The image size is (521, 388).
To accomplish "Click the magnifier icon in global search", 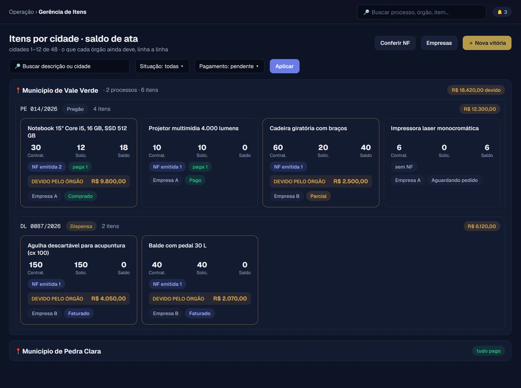I will click(366, 12).
